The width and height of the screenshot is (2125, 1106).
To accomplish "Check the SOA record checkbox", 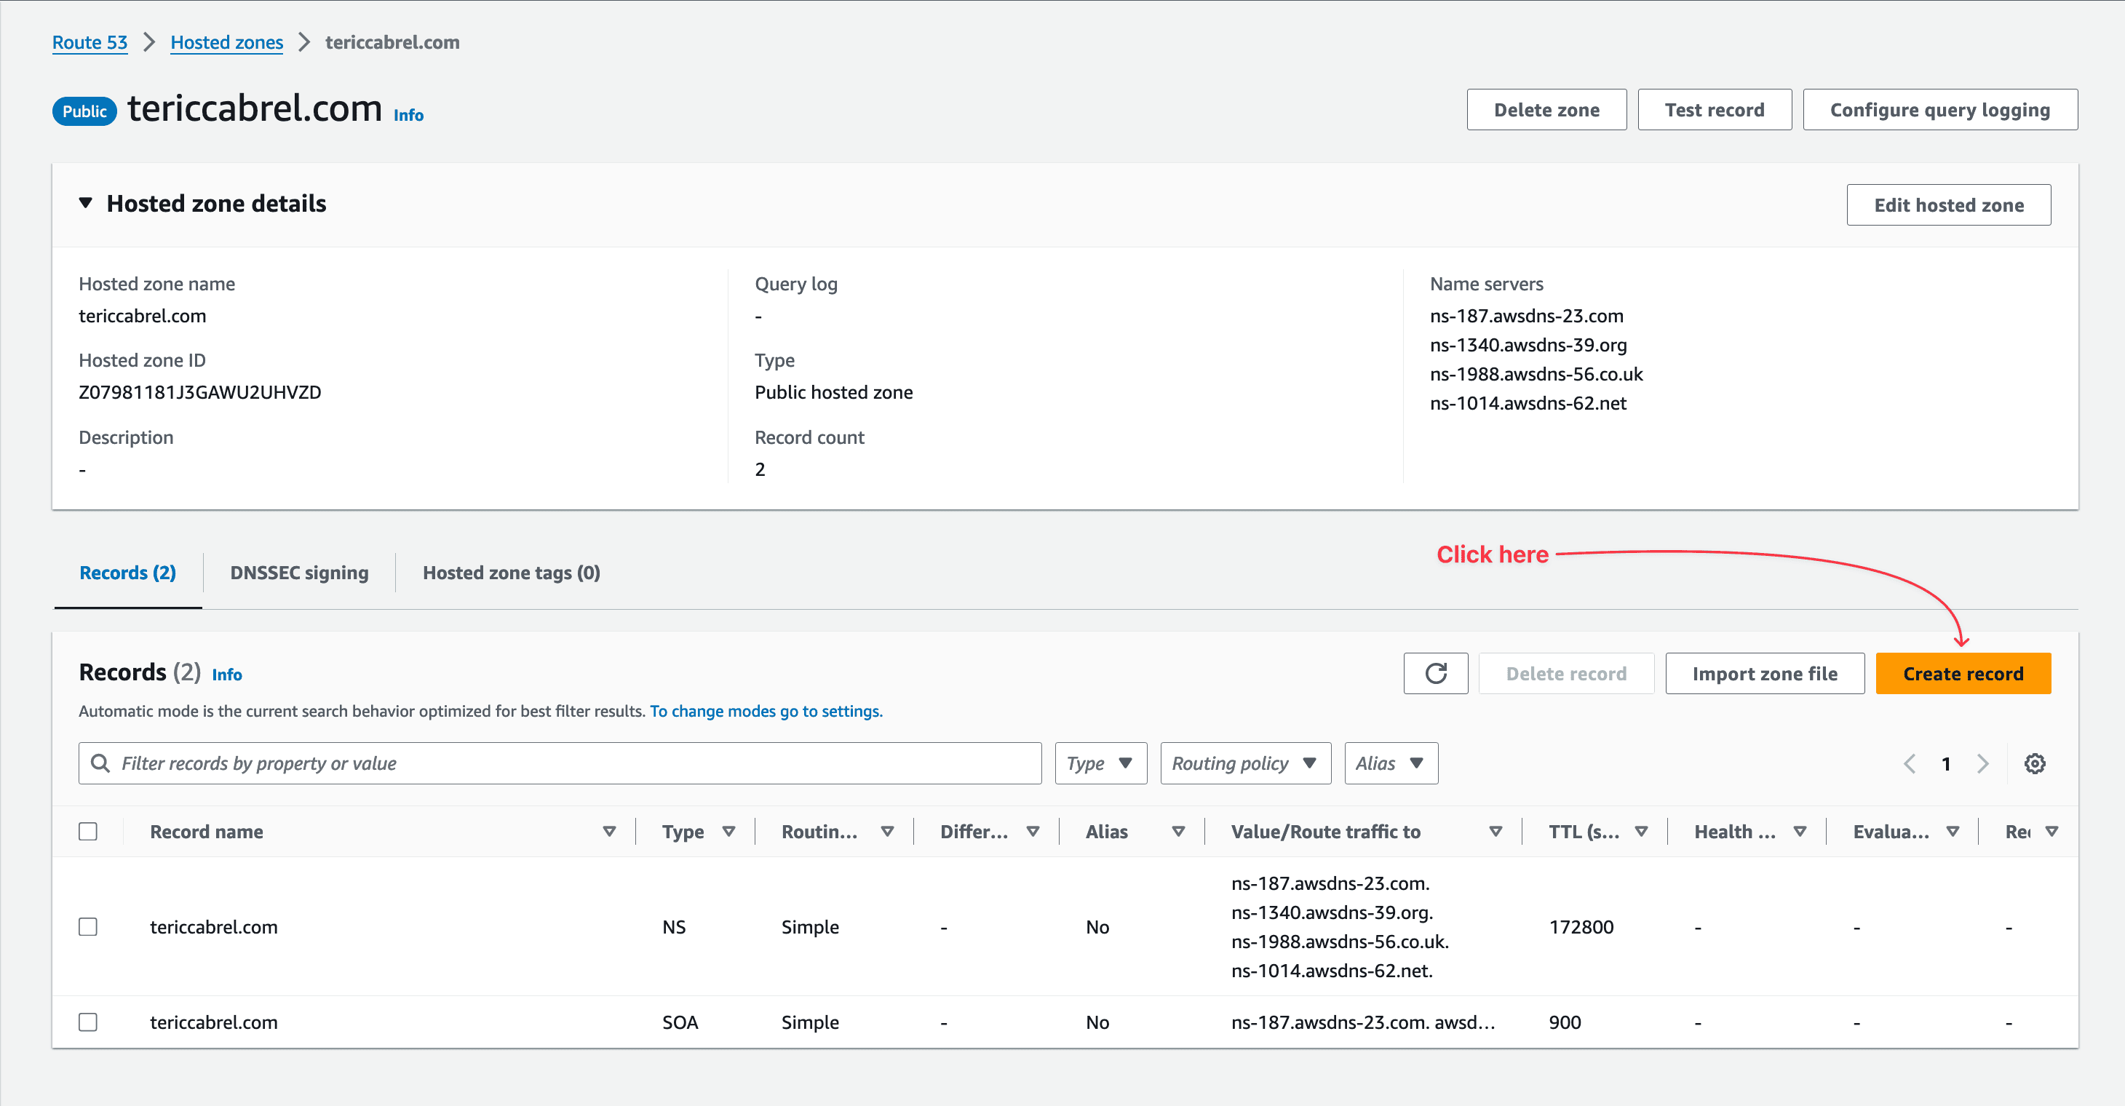I will pos(88,1022).
